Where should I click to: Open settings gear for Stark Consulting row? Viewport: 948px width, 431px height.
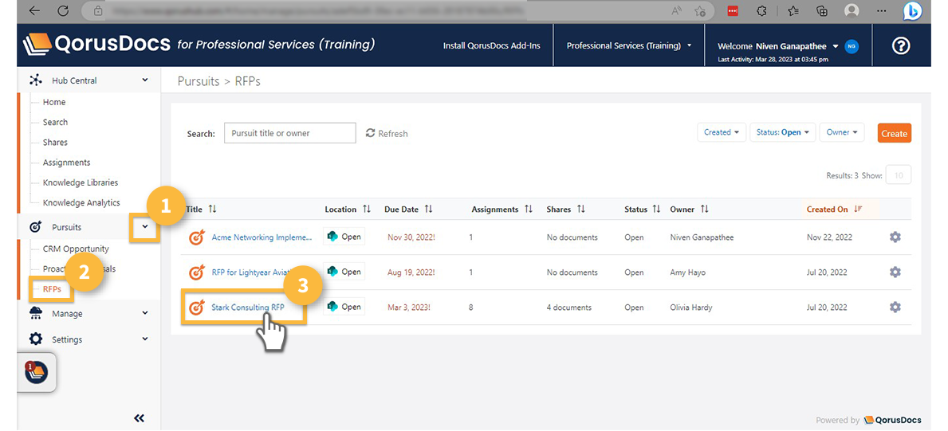coord(895,307)
